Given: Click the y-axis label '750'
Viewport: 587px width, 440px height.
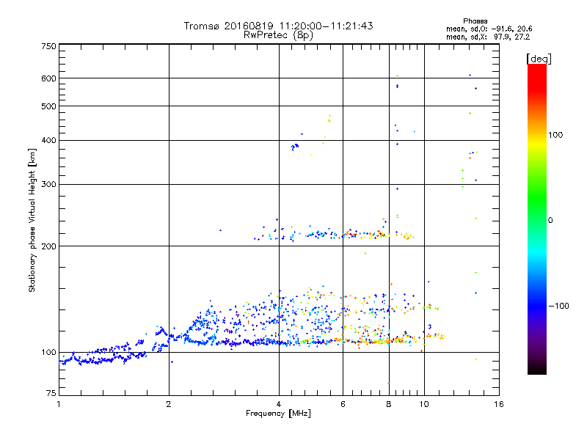Looking at the screenshot, I should [48, 46].
